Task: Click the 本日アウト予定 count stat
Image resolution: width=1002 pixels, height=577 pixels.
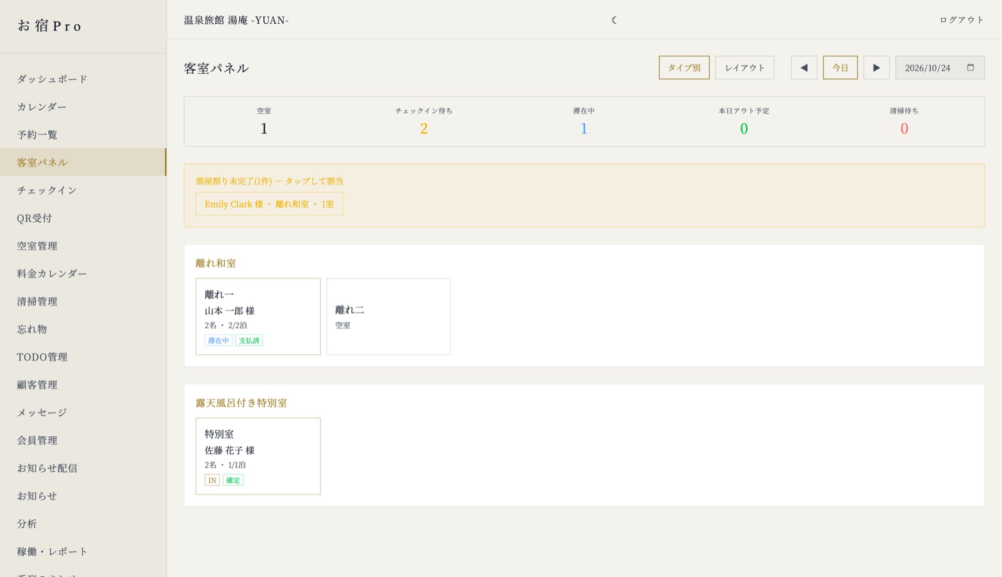Action: [x=744, y=121]
